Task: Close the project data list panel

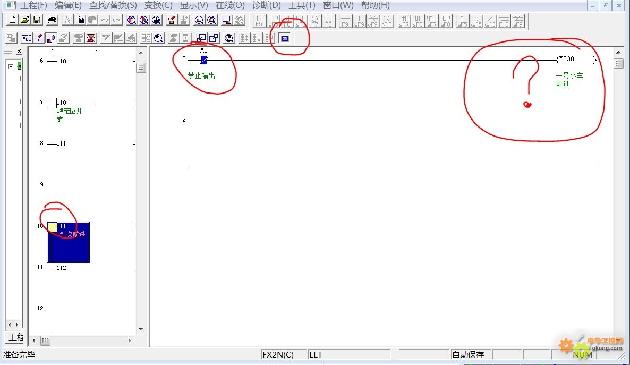Action: pos(19,52)
